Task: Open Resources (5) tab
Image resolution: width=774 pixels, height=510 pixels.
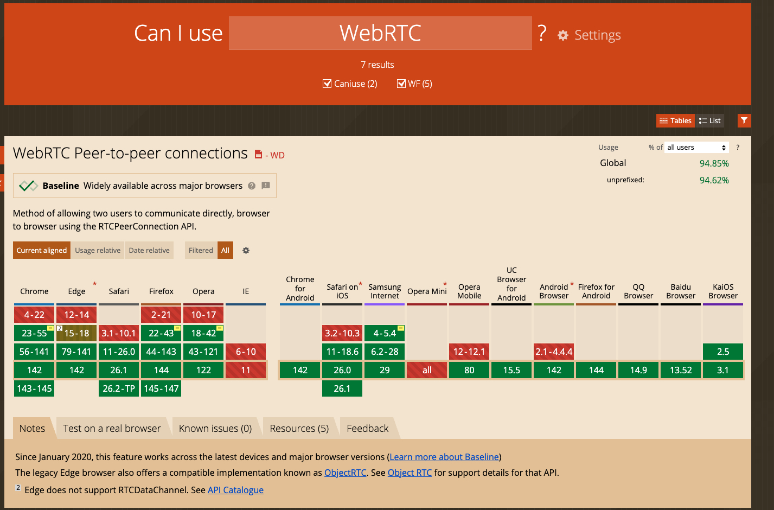Action: [x=299, y=428]
